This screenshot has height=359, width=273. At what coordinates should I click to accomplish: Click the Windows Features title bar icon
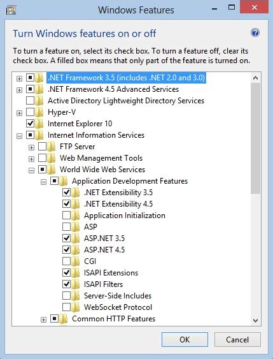(11, 10)
